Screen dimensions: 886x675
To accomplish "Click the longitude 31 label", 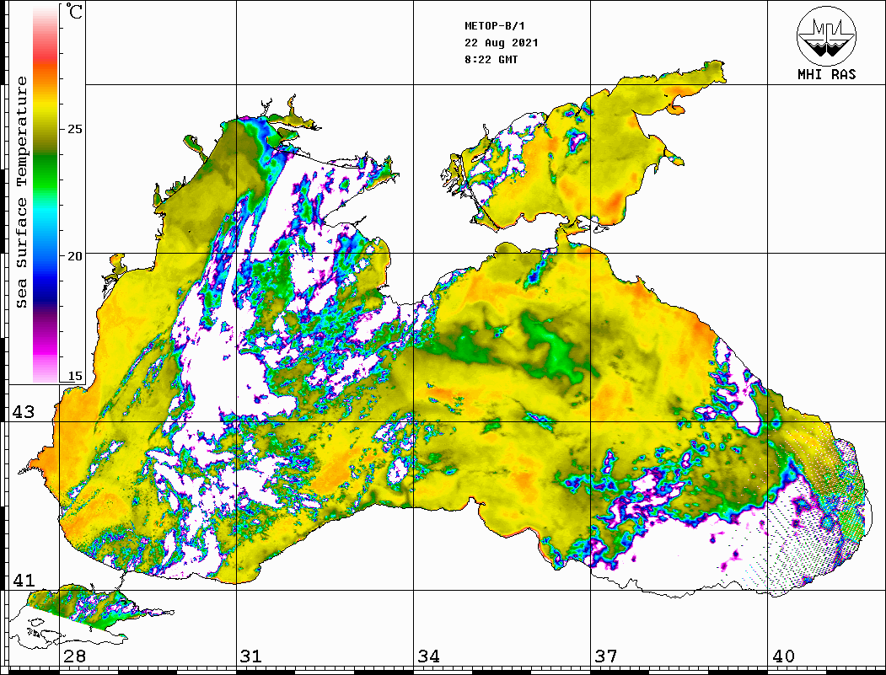I will 251,656.
